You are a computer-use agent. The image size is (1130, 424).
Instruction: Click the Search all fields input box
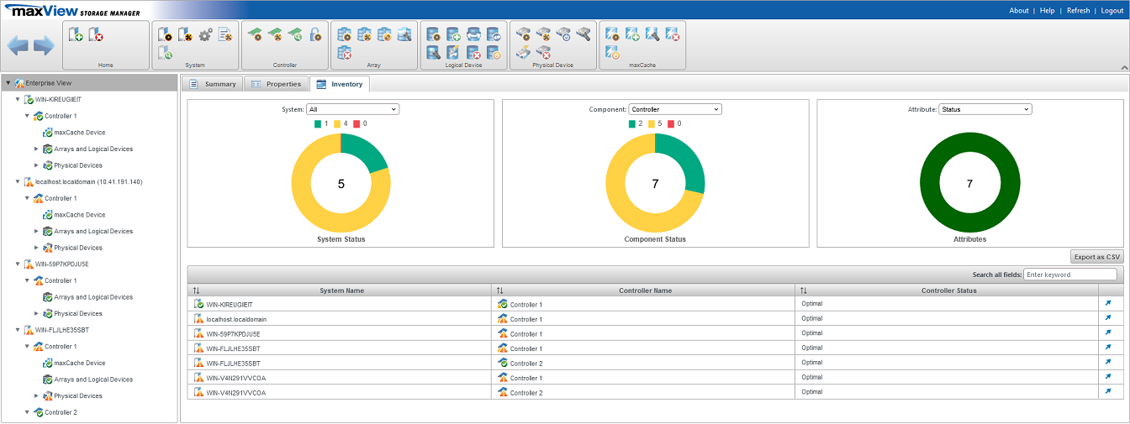pyautogui.click(x=1070, y=275)
